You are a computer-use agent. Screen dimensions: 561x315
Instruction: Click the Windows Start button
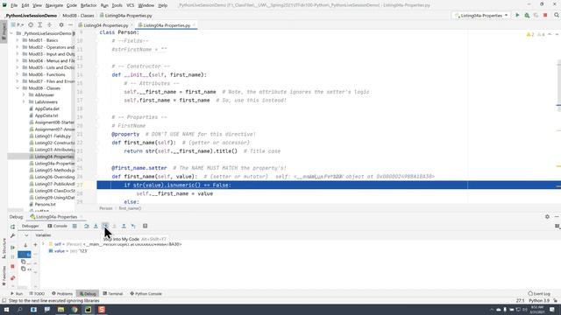6,310
